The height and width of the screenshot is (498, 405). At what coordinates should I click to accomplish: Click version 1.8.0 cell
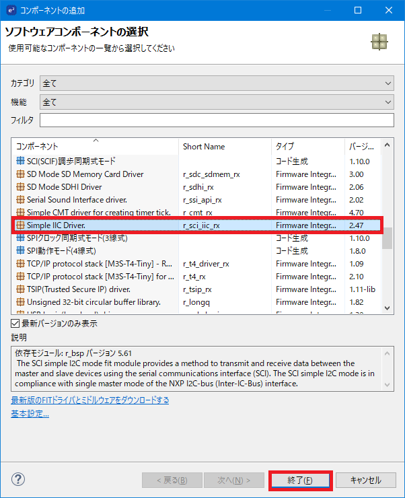(357, 251)
